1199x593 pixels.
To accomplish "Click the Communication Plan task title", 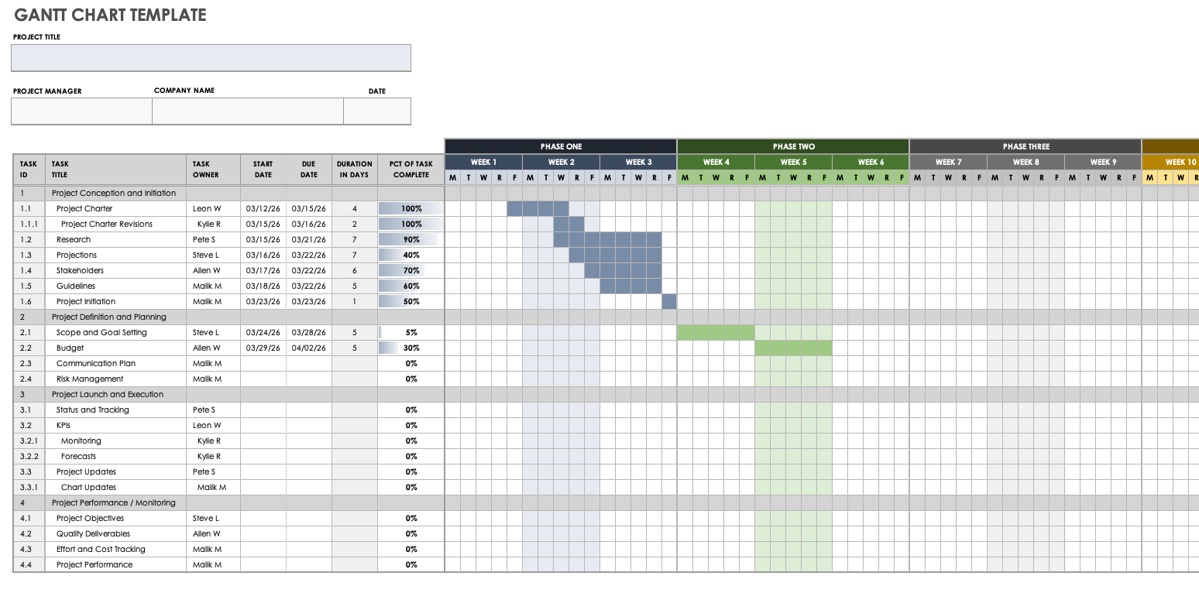I will pos(96,363).
